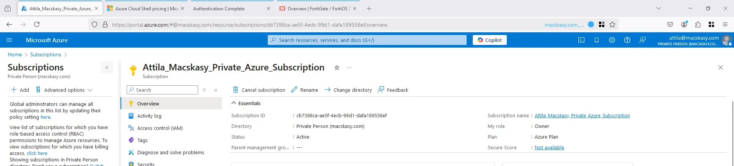Open the header feedback icon
734x166 pixels.
(643, 40)
